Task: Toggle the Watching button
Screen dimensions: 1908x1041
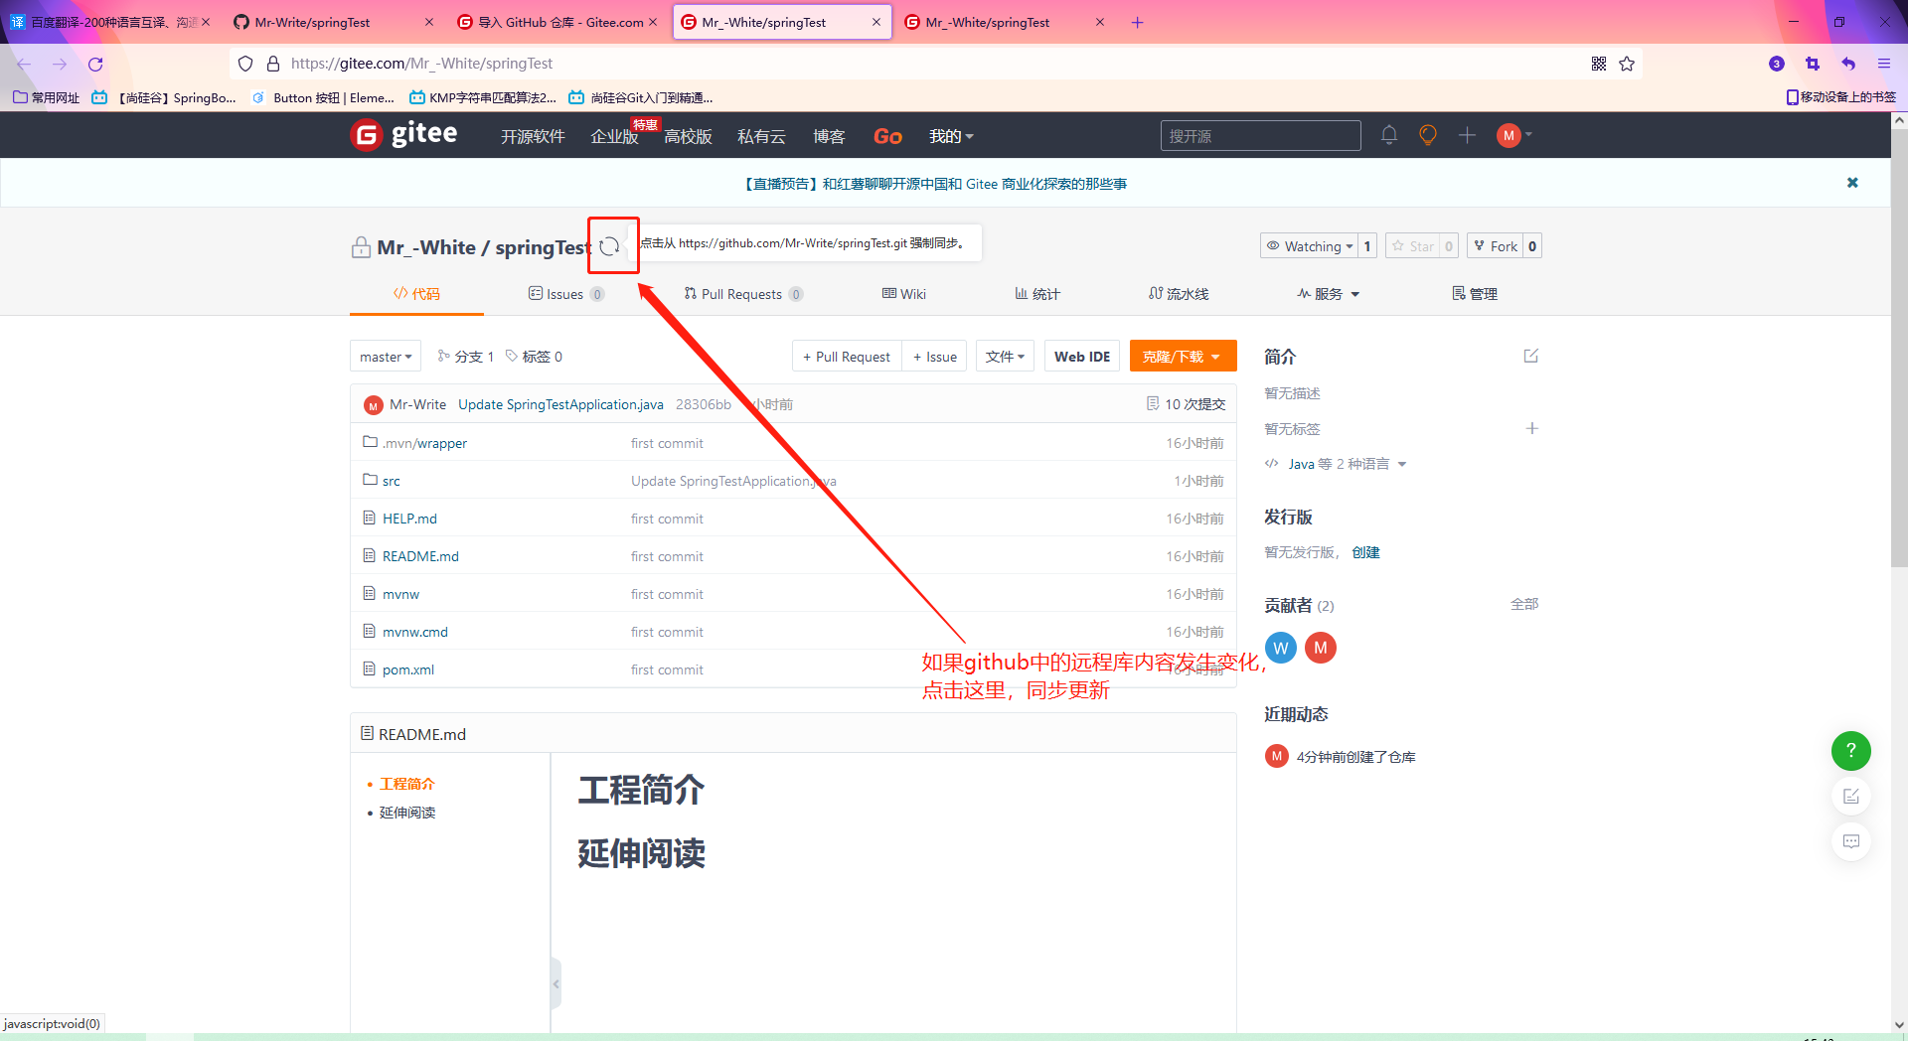Action: (1309, 246)
